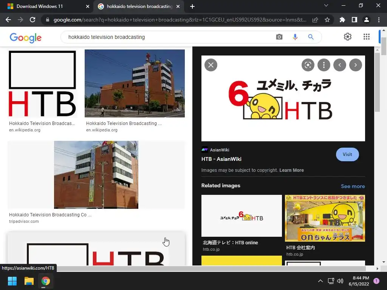Close the hokkaido television broadcasting tab
387x290 pixels.
(x=178, y=6)
